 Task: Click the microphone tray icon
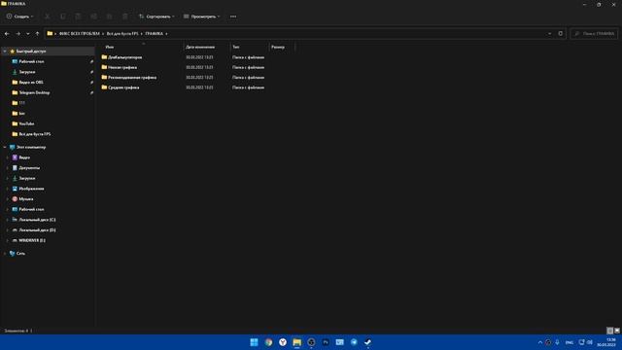557,342
